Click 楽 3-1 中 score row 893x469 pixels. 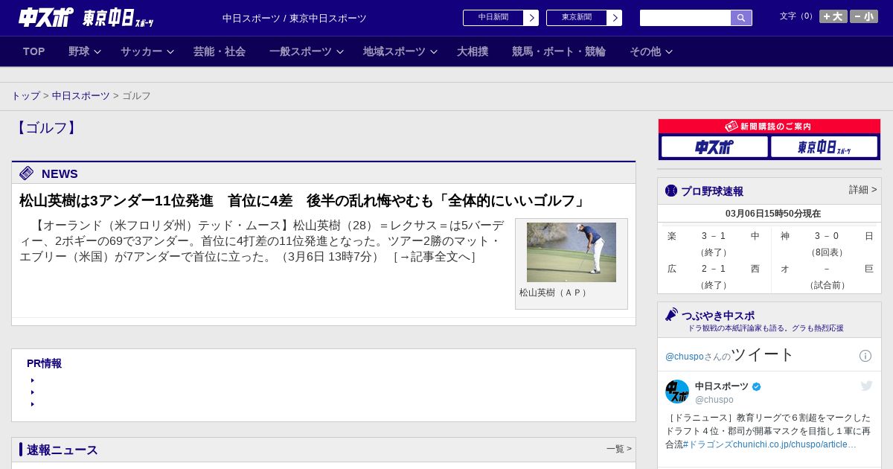point(714,236)
